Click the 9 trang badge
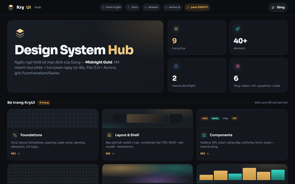Image resolution: width=295 pixels, height=184 pixels. pyautogui.click(x=44, y=102)
